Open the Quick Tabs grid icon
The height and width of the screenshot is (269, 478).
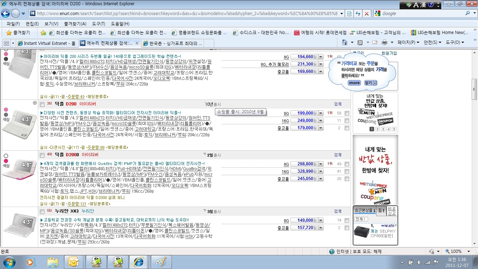[6, 43]
